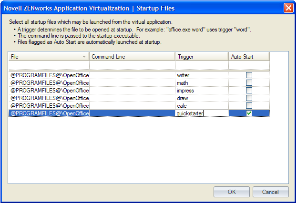
Task: Close the Startup Files dialog window
Action: (288, 8)
